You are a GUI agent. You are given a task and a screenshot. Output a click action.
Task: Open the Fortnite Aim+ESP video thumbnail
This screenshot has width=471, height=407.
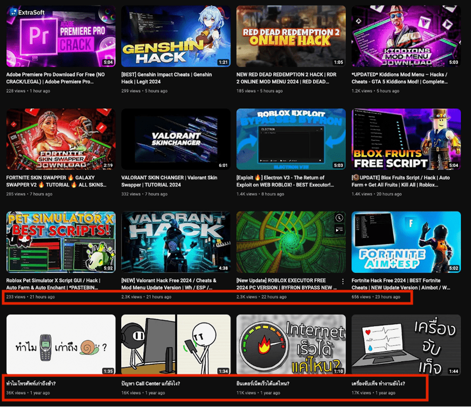(x=406, y=242)
